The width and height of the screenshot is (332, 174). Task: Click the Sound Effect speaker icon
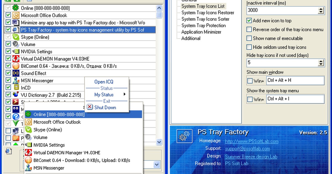16,73
